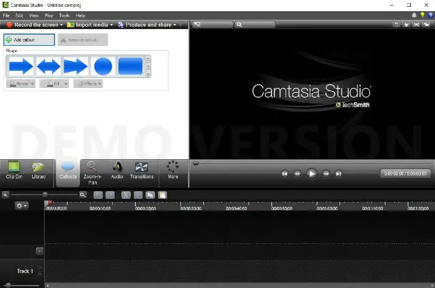Viewport: 435px width, 288px height.
Task: Open the View menu
Action: click(34, 15)
